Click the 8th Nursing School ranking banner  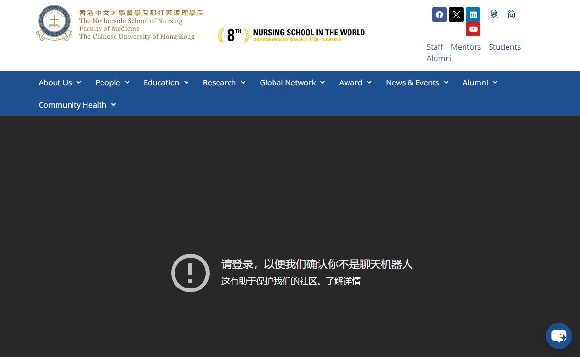click(291, 35)
